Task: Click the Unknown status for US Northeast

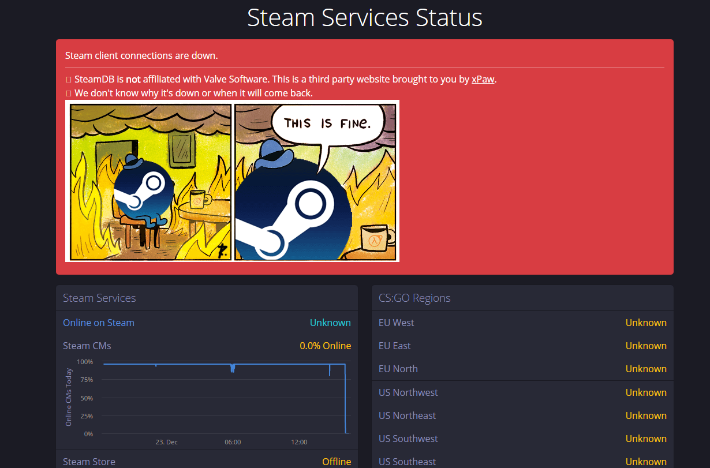Action: click(x=646, y=415)
